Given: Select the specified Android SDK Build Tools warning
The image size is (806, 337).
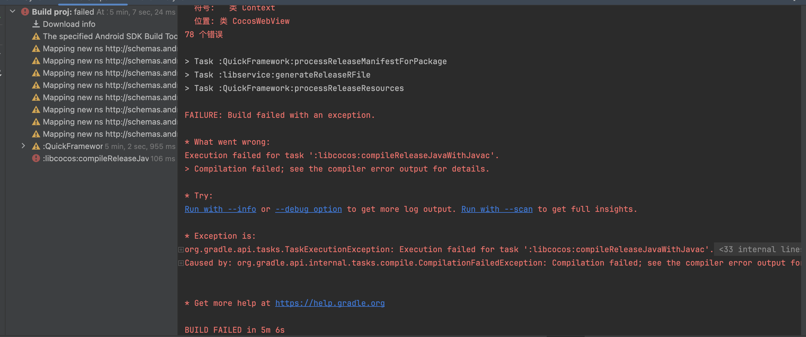Looking at the screenshot, I should 110,37.
